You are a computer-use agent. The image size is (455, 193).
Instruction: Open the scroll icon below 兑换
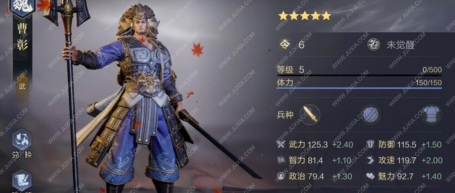pos(22,180)
